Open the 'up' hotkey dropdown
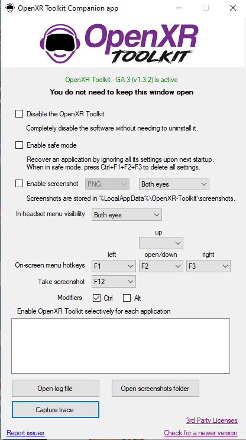The width and height of the screenshot is (246, 440). click(161, 243)
